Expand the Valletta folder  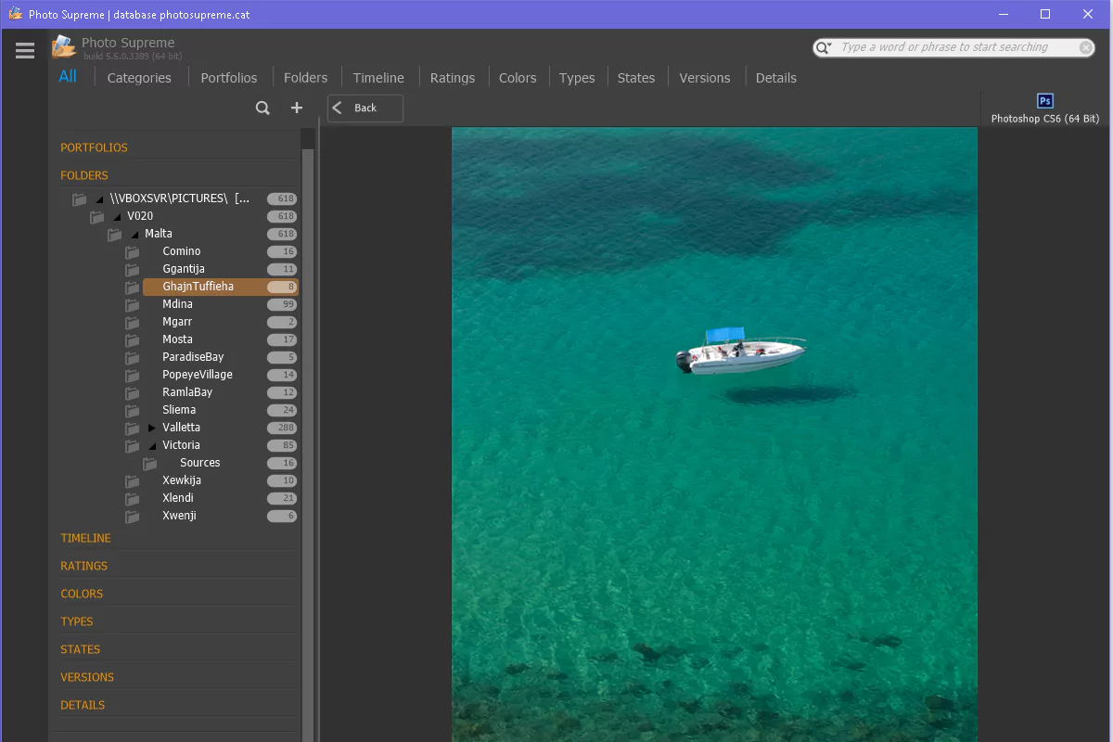point(152,429)
